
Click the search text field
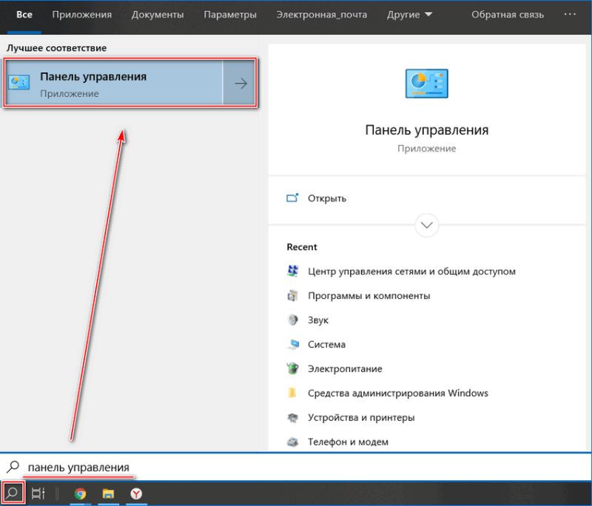pyautogui.click(x=296, y=467)
